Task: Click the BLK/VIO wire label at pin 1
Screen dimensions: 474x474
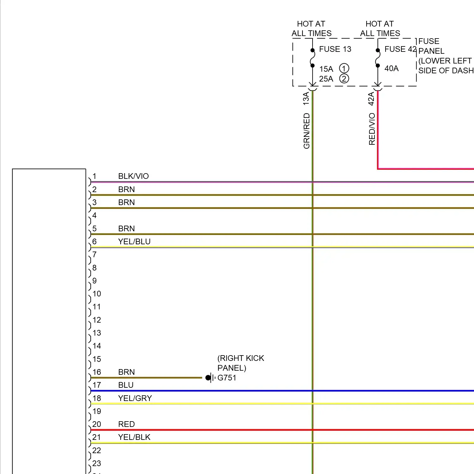Action: coord(133,176)
